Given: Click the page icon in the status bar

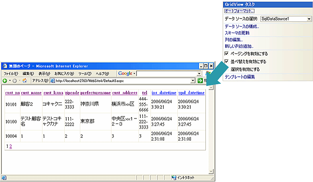Looking at the screenshot, I should pos(4,177).
